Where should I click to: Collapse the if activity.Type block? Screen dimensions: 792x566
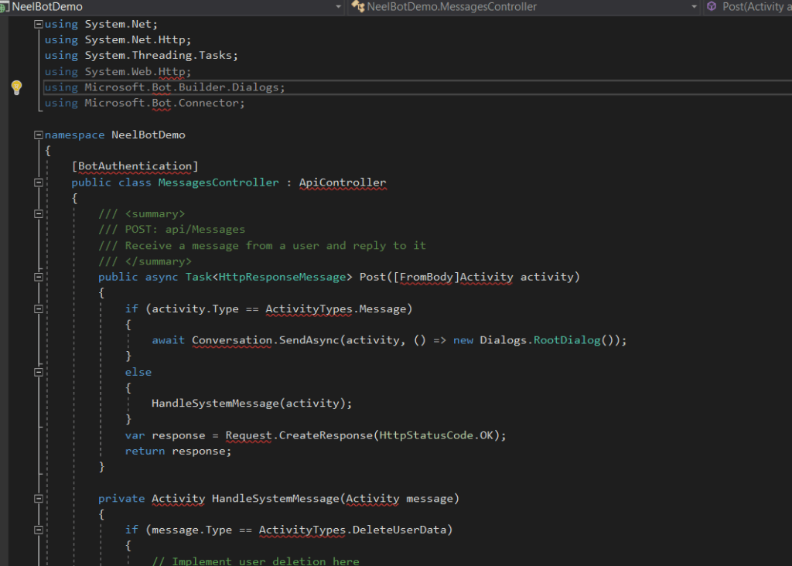pyautogui.click(x=39, y=309)
